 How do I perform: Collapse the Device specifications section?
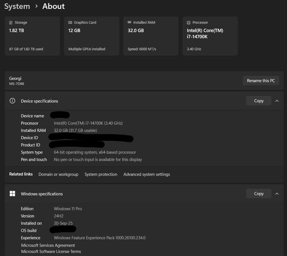coord(277,101)
